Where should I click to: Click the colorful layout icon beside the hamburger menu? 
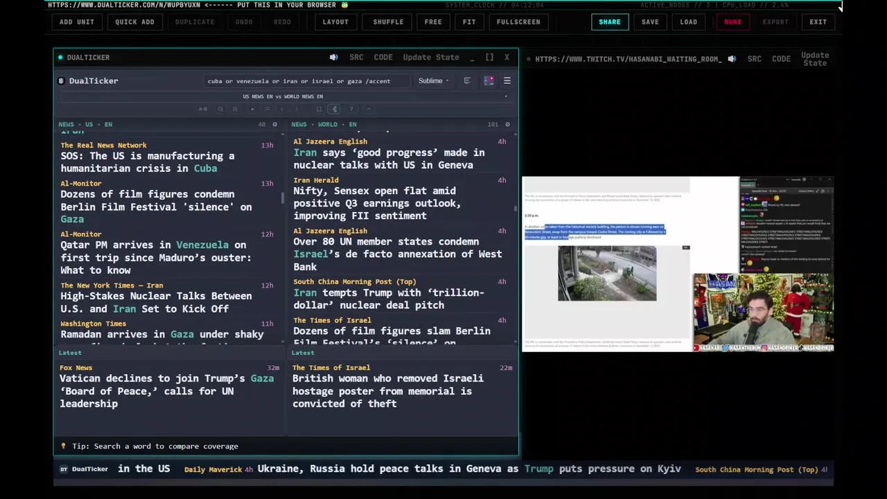pyautogui.click(x=489, y=81)
